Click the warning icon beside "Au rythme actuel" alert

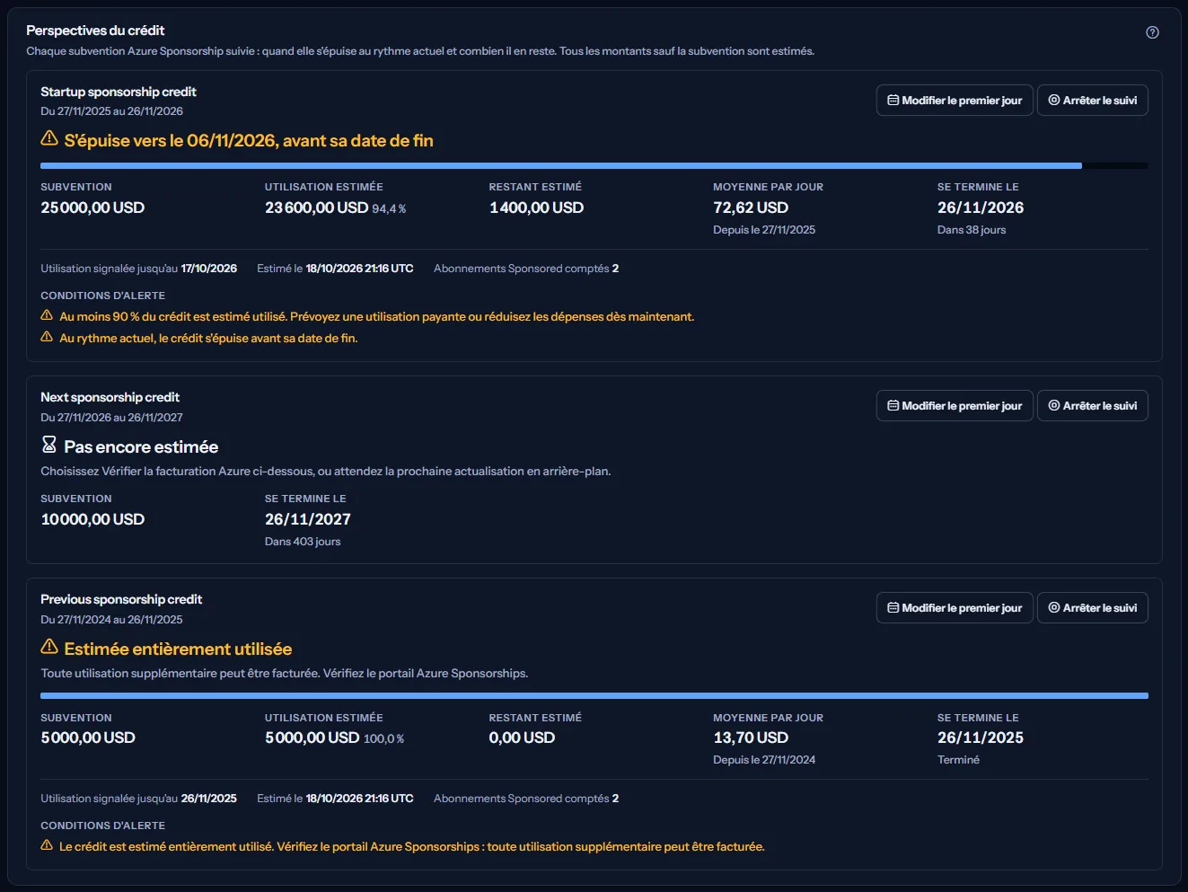click(47, 337)
